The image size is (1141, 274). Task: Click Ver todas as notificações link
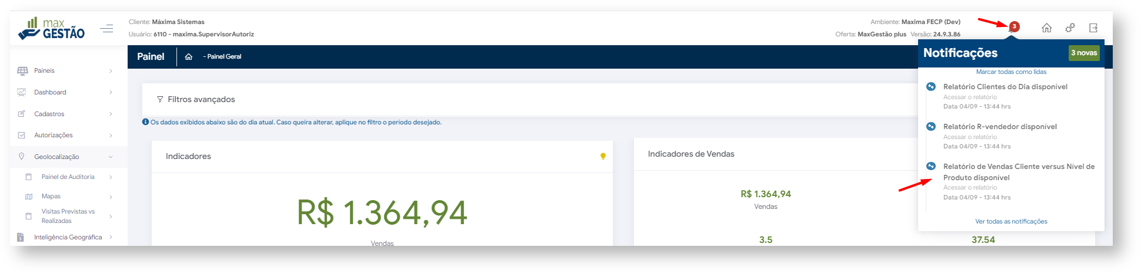(1011, 222)
